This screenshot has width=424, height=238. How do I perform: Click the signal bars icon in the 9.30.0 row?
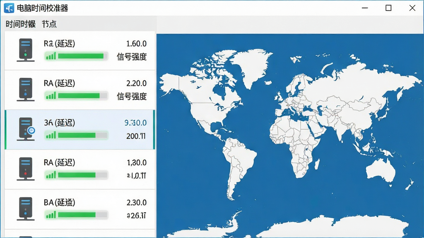coord(51,135)
